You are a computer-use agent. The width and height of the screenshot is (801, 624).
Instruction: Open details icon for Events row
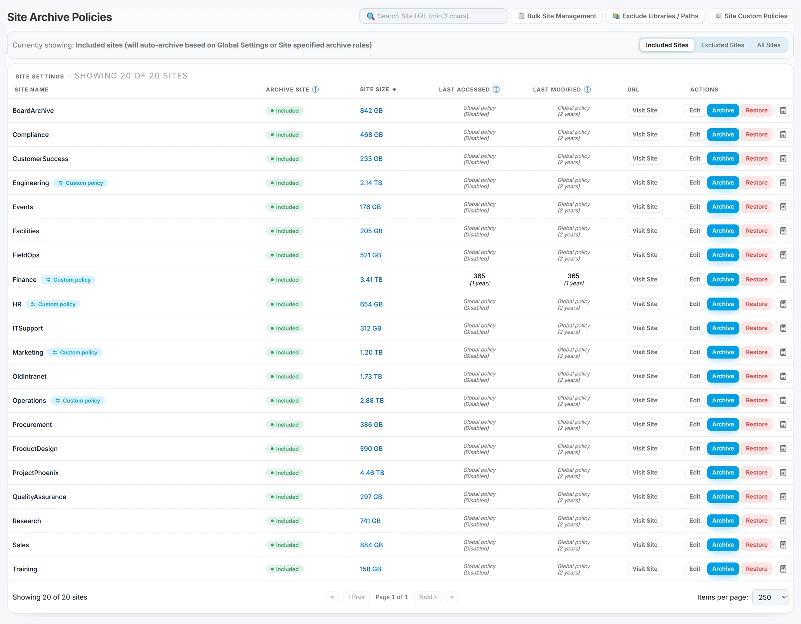[783, 207]
